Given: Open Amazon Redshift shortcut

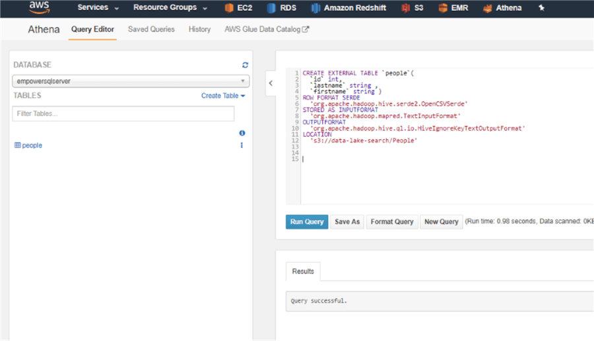Looking at the screenshot, I should (315, 8).
